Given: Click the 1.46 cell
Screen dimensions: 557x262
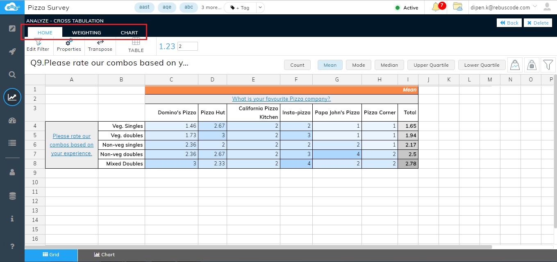Looking at the screenshot, I should coord(171,126).
